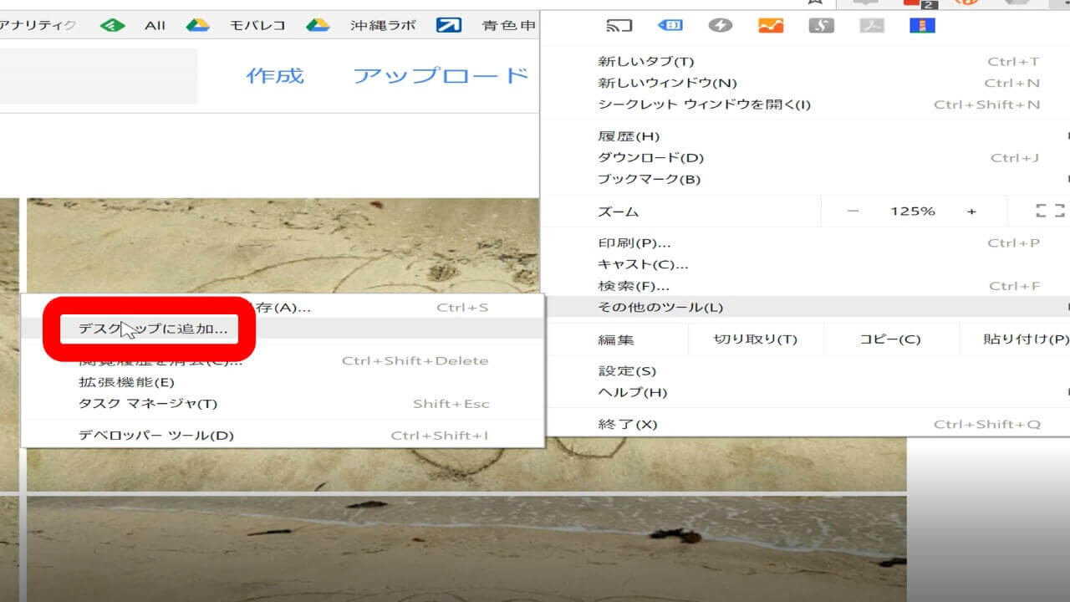
Task: Click the blue lighthouse extension icon
Action: click(921, 25)
